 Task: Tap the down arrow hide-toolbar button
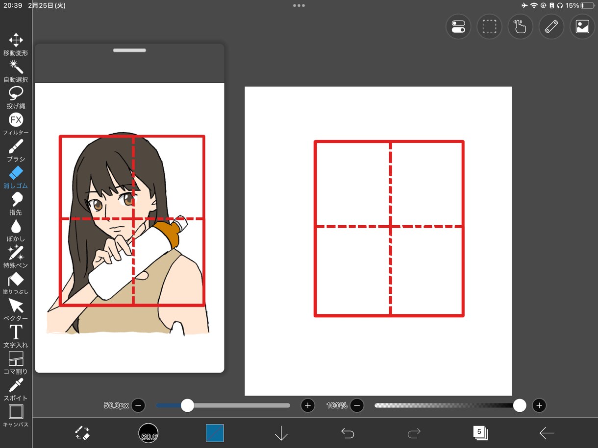click(x=281, y=433)
